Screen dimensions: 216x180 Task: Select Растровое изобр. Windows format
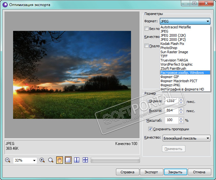click(x=185, y=73)
